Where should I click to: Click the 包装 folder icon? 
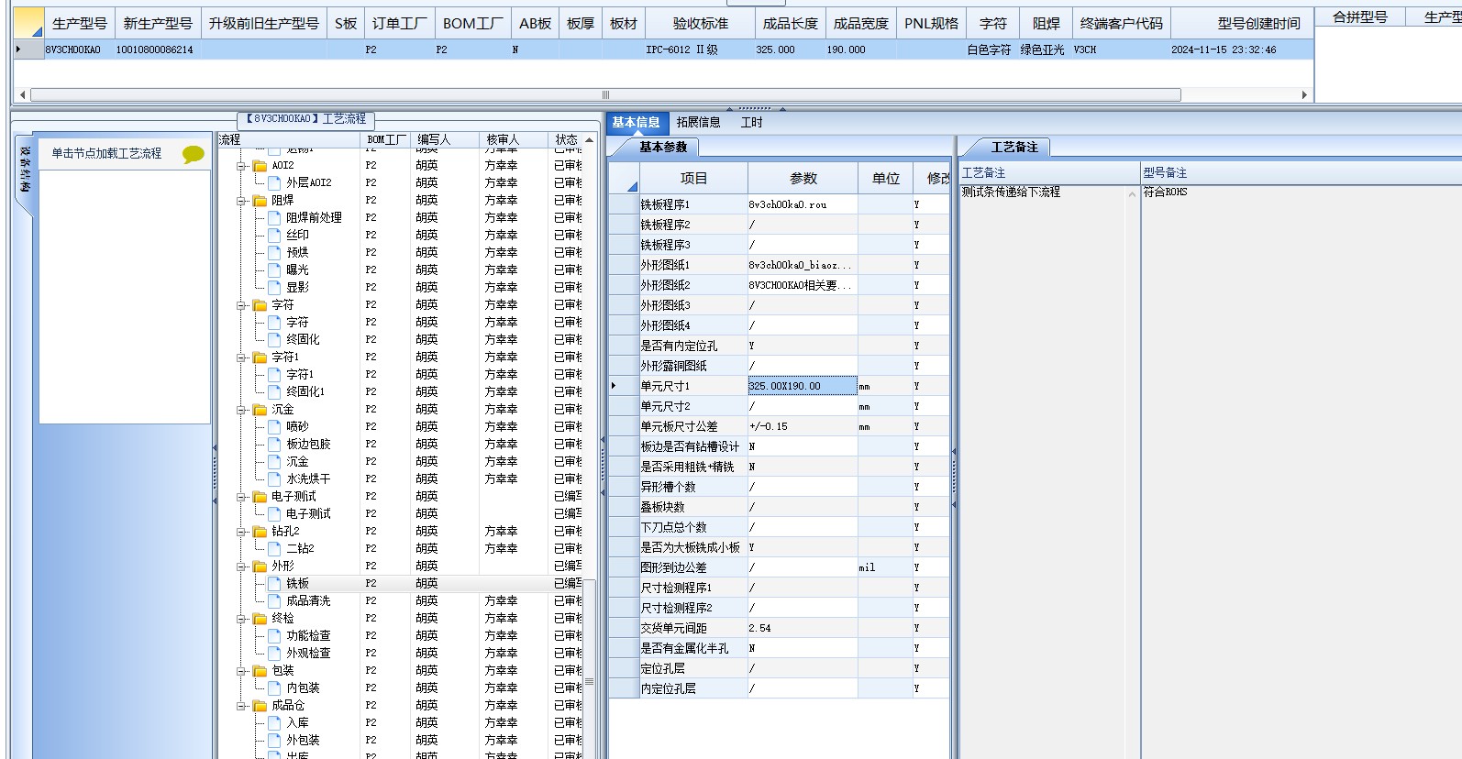pyautogui.click(x=260, y=671)
